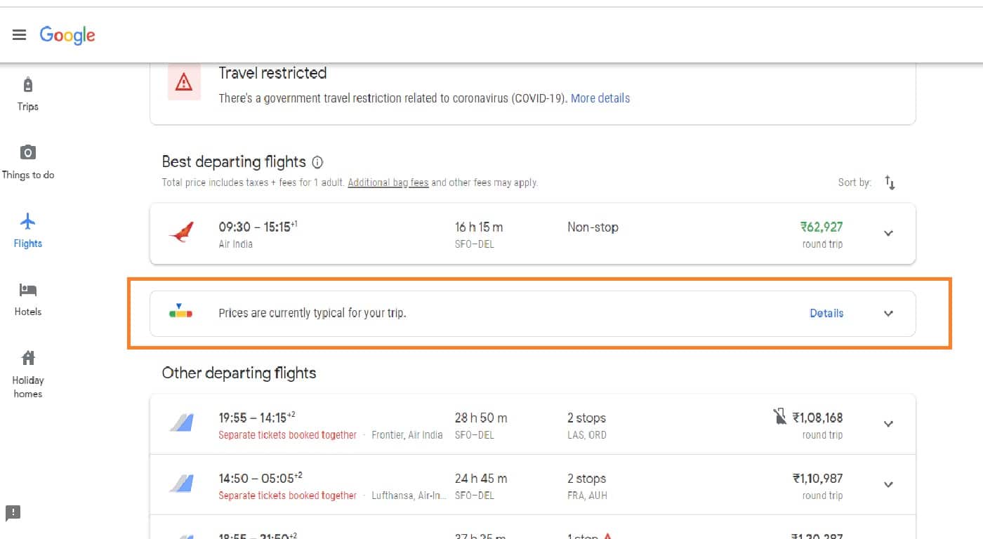Click the 16 h 15 m duration

479,227
